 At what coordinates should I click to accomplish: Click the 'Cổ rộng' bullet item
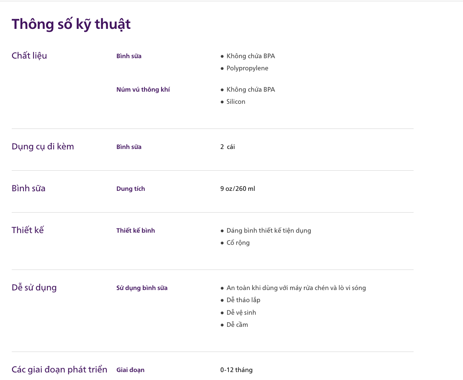click(238, 243)
